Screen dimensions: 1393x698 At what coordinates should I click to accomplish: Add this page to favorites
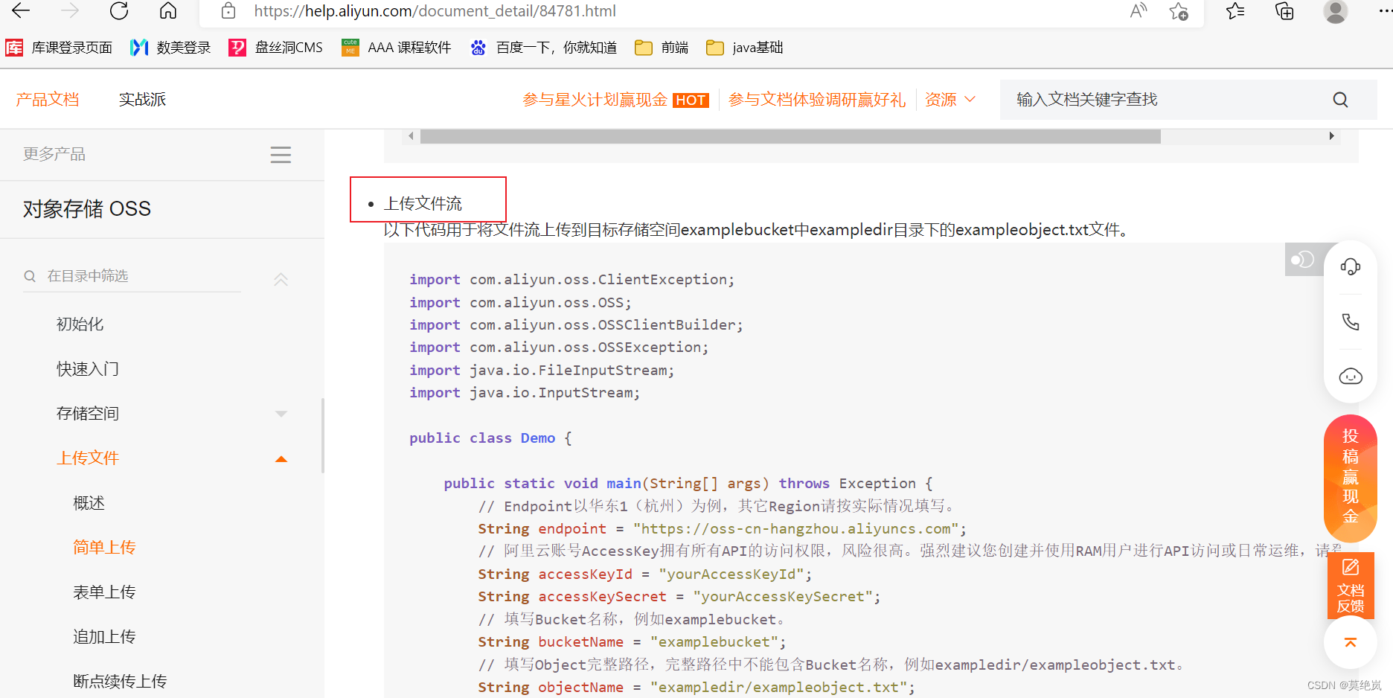pyautogui.click(x=1179, y=10)
